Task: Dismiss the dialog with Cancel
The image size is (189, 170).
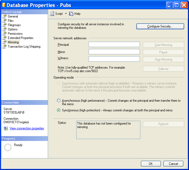Action: pyautogui.click(x=173, y=164)
